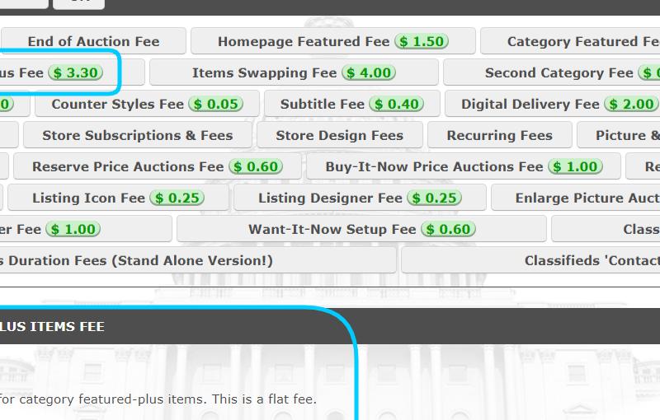The image size is (660, 420).
Task: Open the Classifieds 'Contact' fee tab
Action: (530, 260)
